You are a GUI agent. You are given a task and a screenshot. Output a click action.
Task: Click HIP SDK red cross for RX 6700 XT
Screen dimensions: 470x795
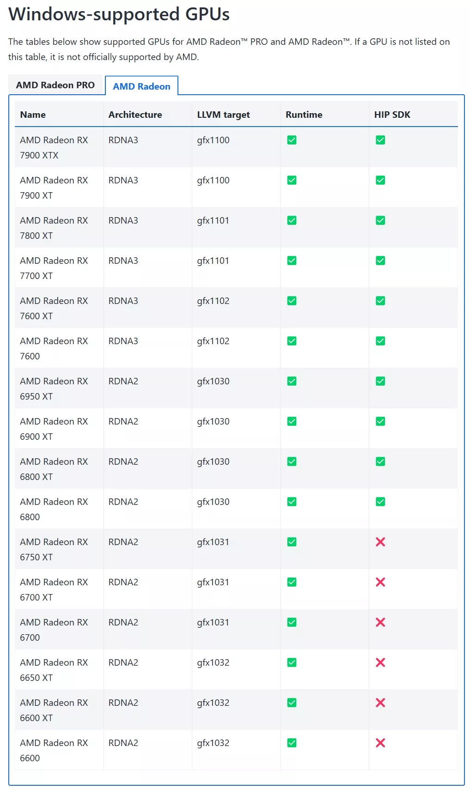380,582
